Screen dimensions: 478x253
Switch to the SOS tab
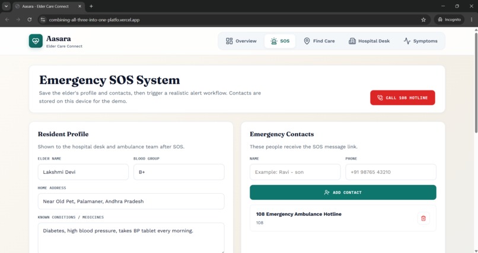[280, 41]
